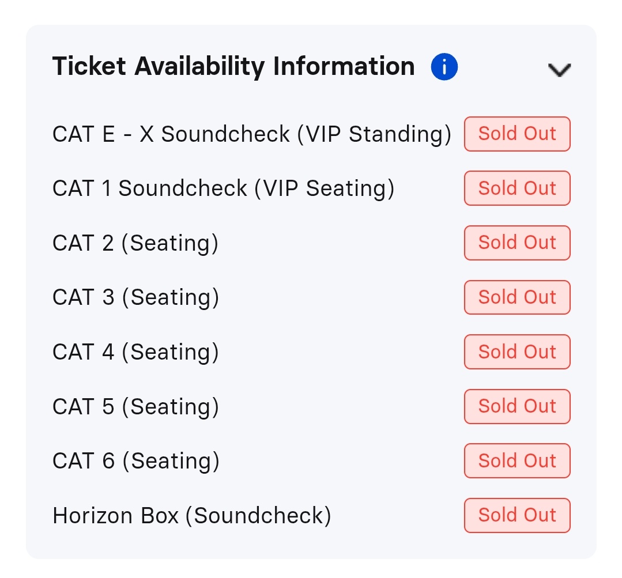This screenshot has width=622, height=578.
Task: Click Sold Out badge for CAT 3
Action: pos(517,297)
